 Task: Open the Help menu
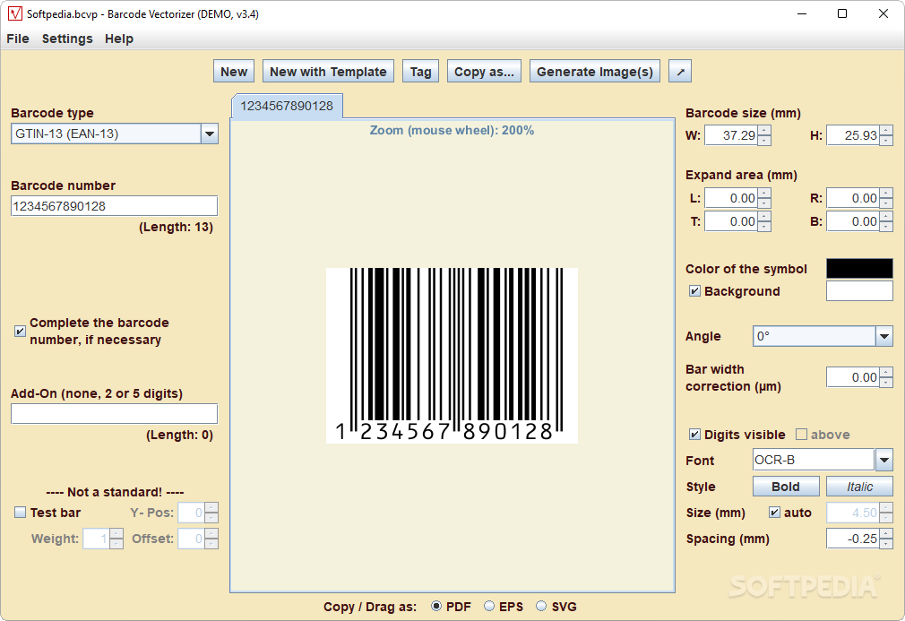coord(119,39)
